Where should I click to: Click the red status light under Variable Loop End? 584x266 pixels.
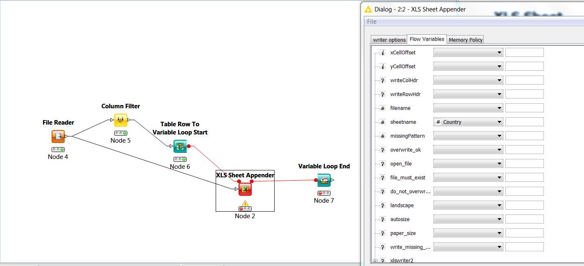pos(320,193)
